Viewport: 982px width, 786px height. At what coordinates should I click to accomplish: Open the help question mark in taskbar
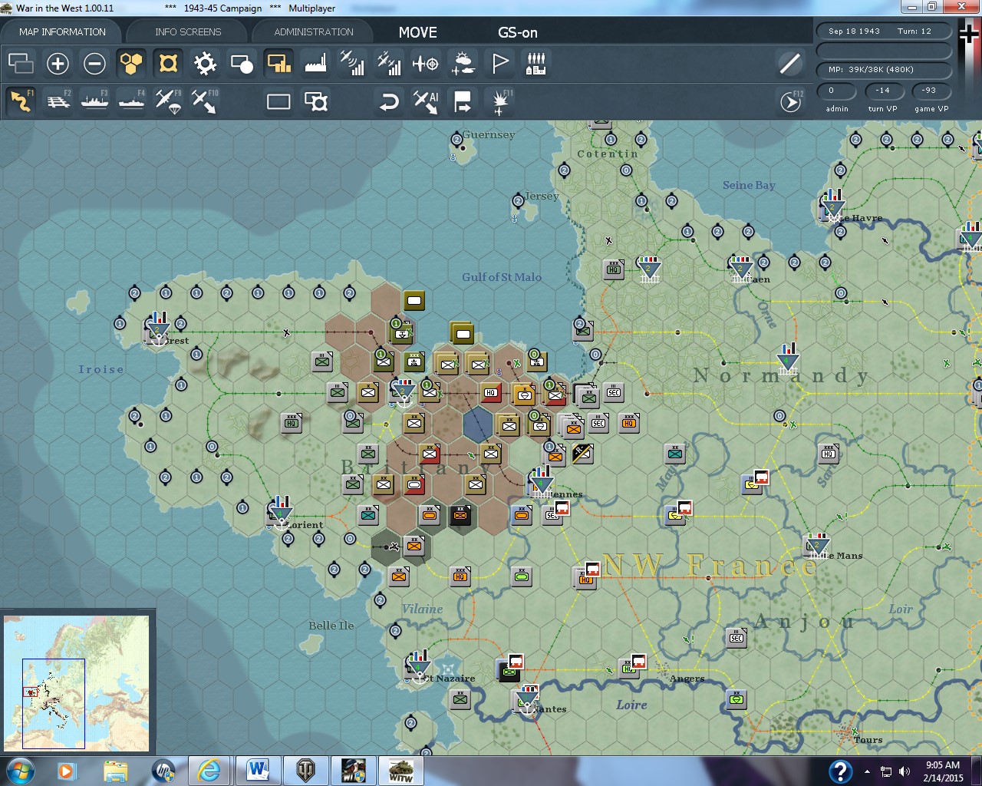[x=840, y=771]
